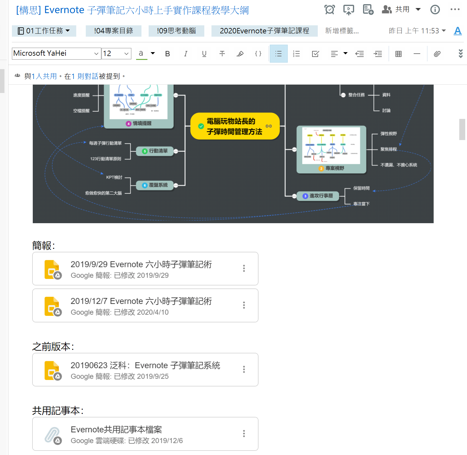Choose the font color with the a button
Viewport: 467px width, 455px height.
(141, 54)
